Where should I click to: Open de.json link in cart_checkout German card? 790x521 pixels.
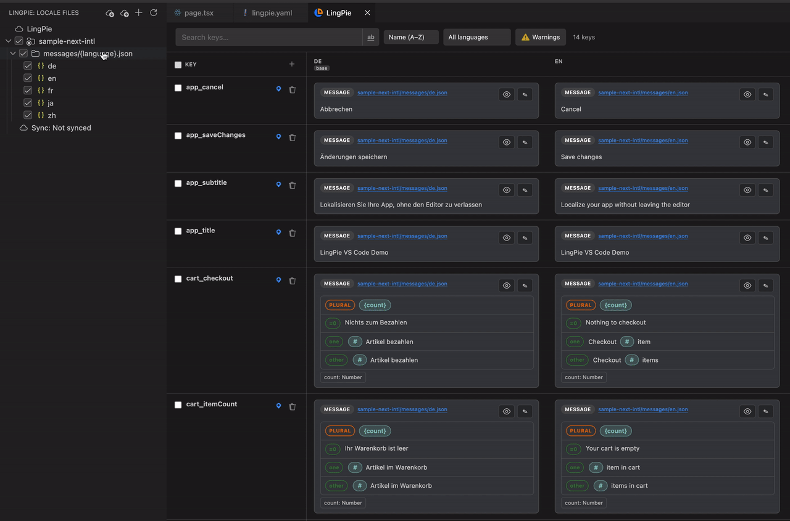pyautogui.click(x=402, y=284)
